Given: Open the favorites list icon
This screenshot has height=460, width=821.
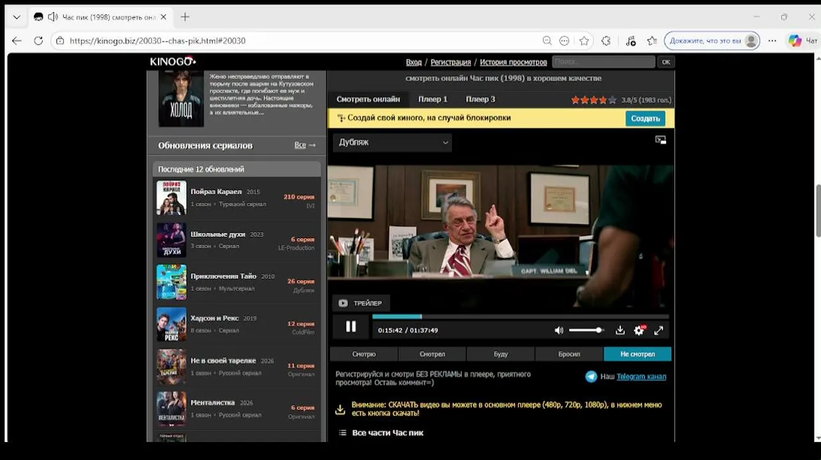Looking at the screenshot, I should [652, 40].
